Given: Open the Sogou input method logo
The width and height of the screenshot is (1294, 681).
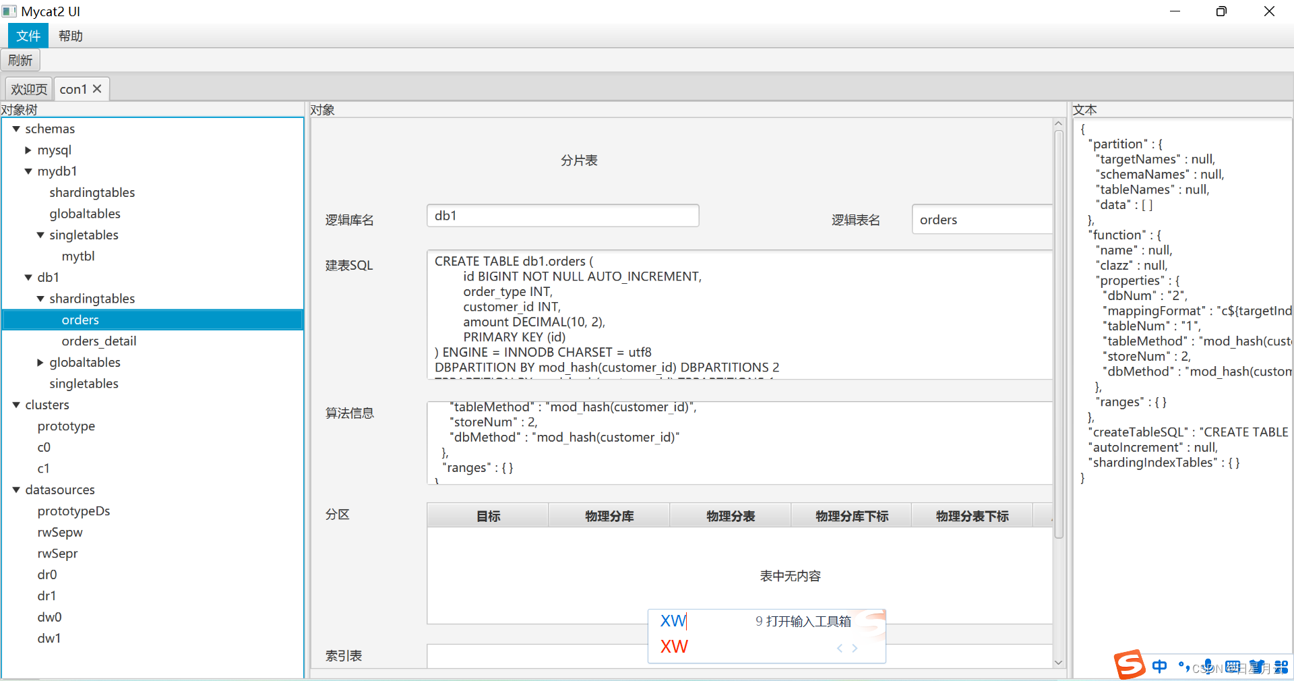Looking at the screenshot, I should pos(1130,665).
